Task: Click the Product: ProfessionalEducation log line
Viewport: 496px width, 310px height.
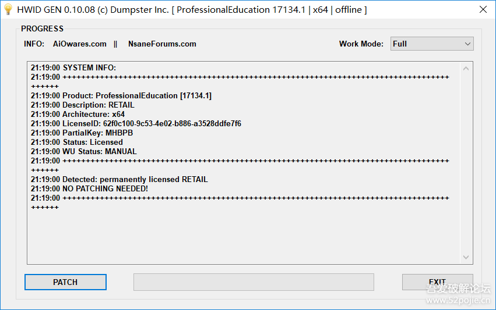Action: point(121,95)
